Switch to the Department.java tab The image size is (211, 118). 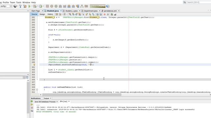91,11
